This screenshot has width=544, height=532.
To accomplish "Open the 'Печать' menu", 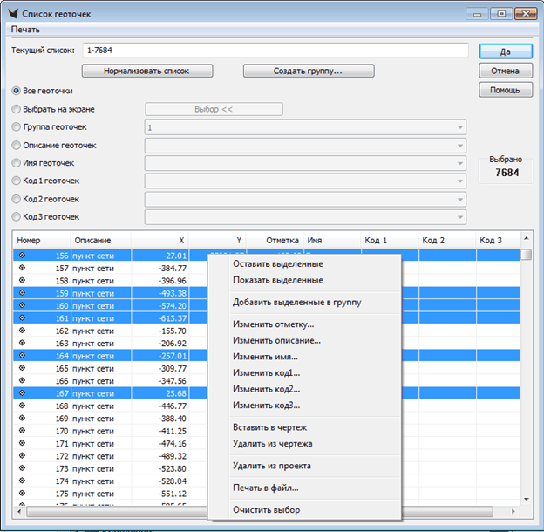I will point(25,30).
